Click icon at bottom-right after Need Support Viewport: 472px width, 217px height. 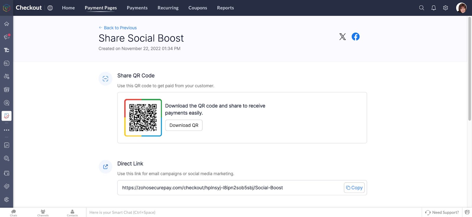point(467,212)
